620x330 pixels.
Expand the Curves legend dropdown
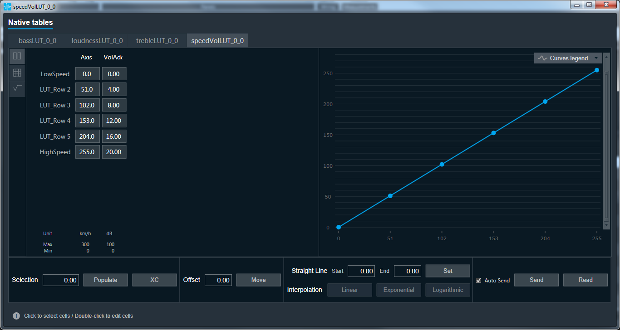[x=568, y=58]
